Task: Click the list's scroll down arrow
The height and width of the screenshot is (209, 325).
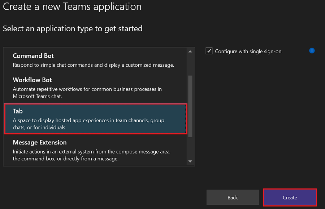Action: click(190, 161)
